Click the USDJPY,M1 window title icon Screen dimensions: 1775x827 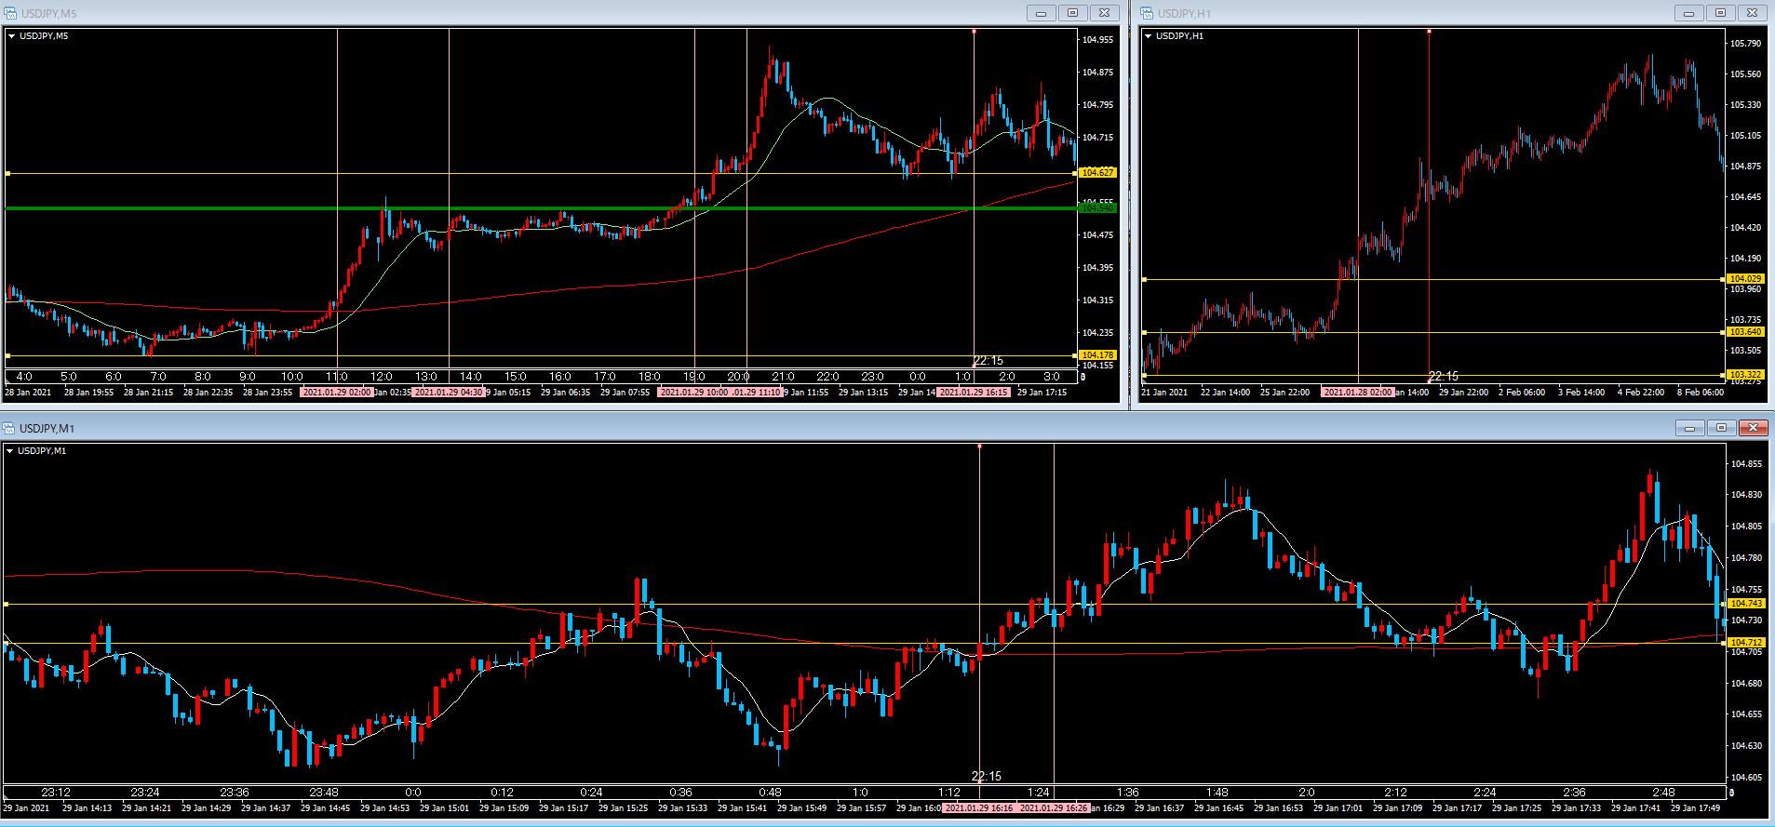pos(9,428)
